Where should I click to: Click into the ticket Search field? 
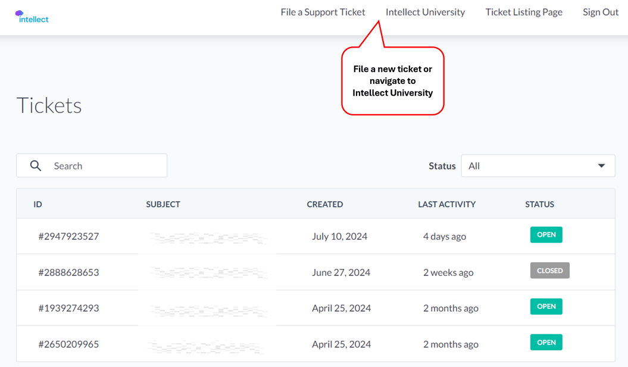pos(104,166)
